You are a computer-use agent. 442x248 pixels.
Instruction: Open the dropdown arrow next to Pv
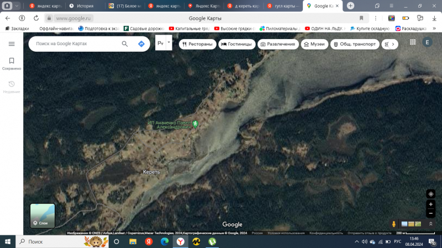(169, 42)
